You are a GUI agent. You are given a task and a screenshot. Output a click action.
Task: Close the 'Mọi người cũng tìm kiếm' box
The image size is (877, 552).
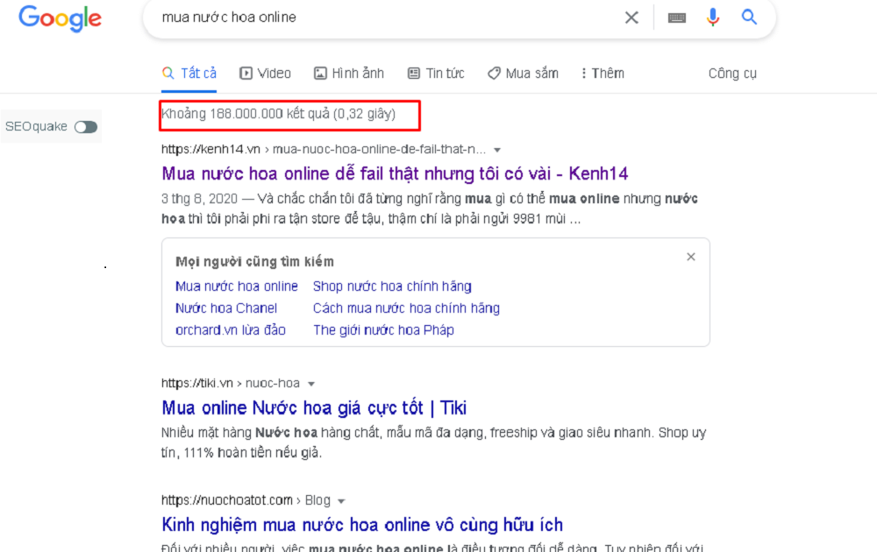[691, 257]
